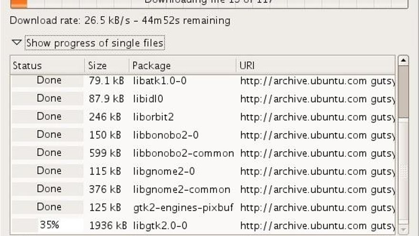Select the gtk2-engines-pixbuf package row
This screenshot has width=419, height=236.
pos(183,207)
